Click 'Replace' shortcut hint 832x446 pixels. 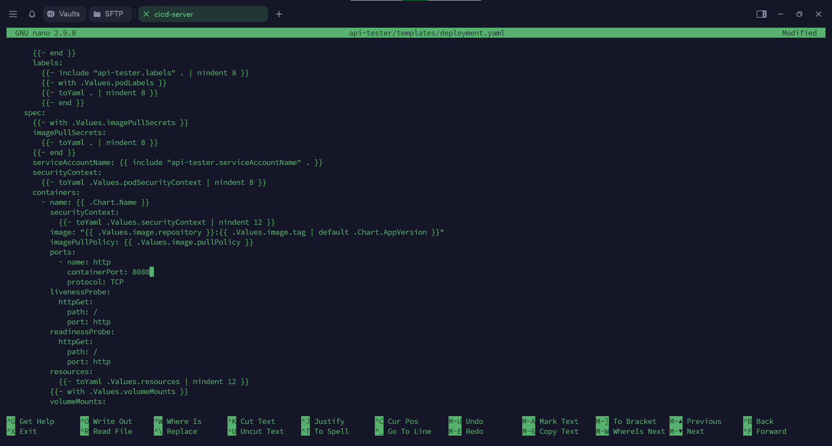175,431
